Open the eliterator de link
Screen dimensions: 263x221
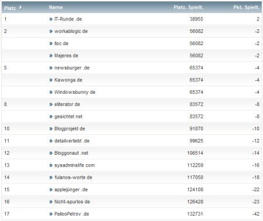click(67, 104)
